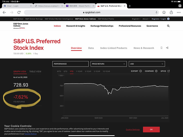The height and width of the screenshot is (137, 183).
Task: Click the S&P Dow Jones Indices logo
Action: (21, 26)
